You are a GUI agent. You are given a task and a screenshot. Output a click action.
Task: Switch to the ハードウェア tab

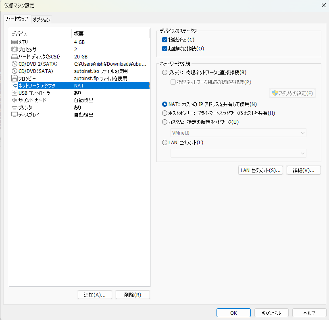click(17, 19)
